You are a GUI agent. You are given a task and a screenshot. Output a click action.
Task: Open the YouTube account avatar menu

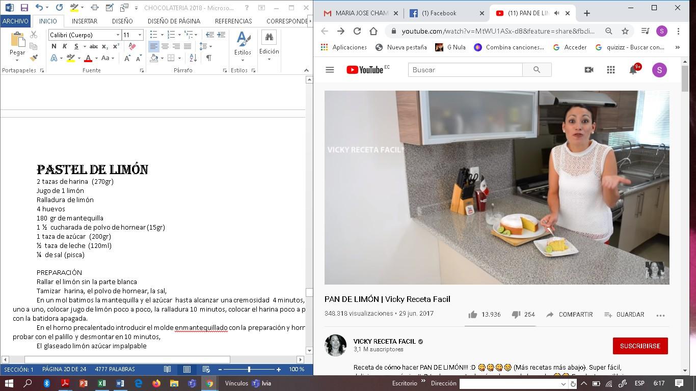(x=659, y=70)
